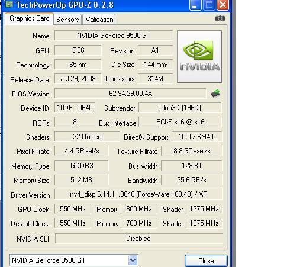
Task: Click the Bandwidth 25.6 GB/s field
Action: [192, 180]
